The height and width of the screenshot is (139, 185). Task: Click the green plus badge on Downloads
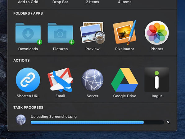(x=40, y=42)
